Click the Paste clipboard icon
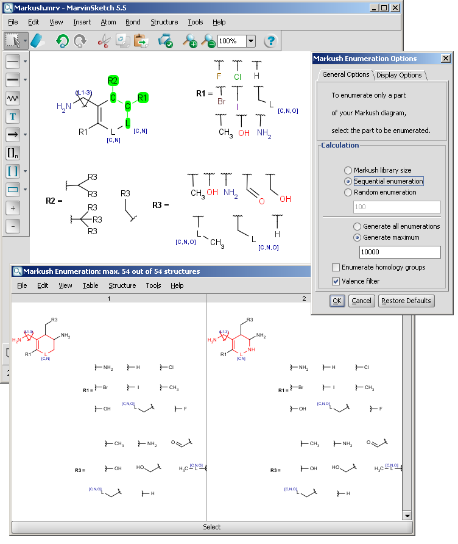Image resolution: width=458 pixels, height=544 pixels. click(141, 41)
